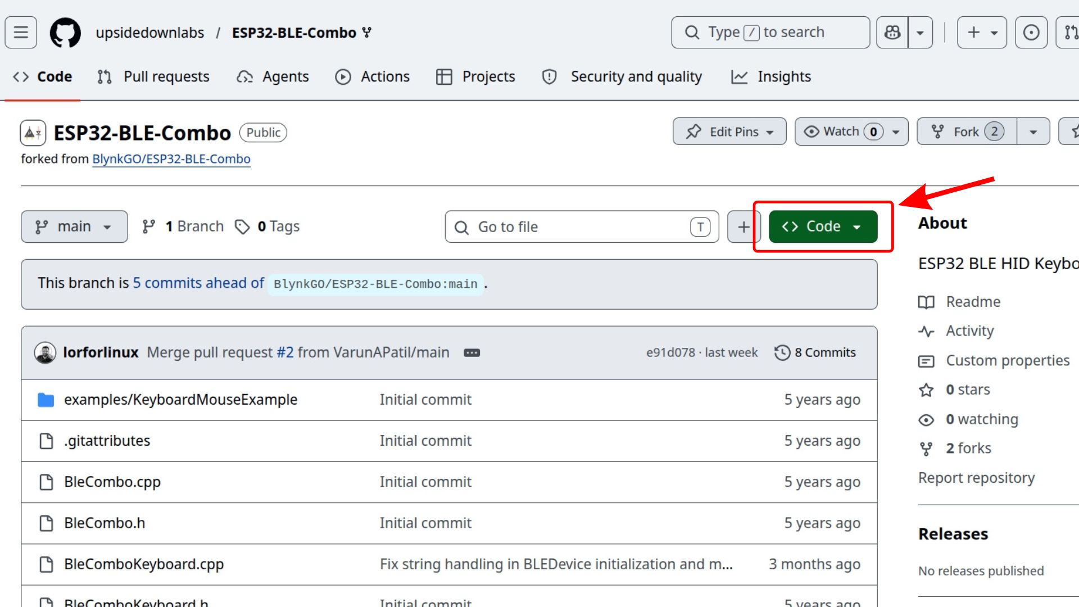
Task: Open the BleComboKeyboard.cpp file
Action: tap(144, 564)
